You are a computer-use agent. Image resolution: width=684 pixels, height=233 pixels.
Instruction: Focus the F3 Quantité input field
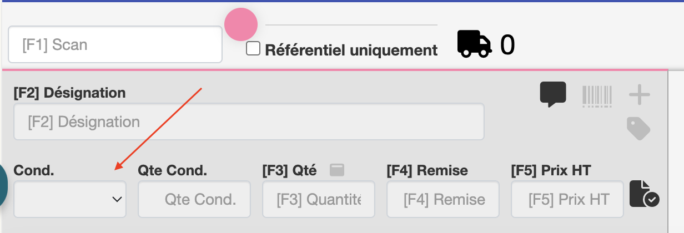tap(319, 199)
